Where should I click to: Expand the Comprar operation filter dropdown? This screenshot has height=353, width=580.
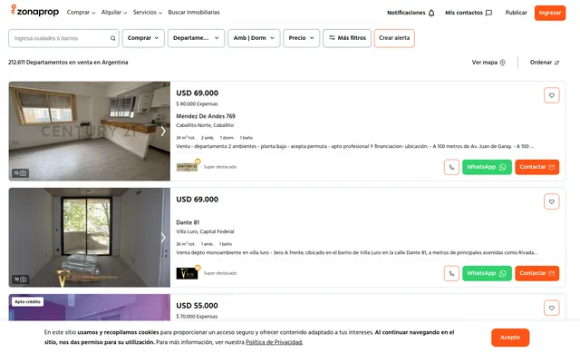pos(143,38)
